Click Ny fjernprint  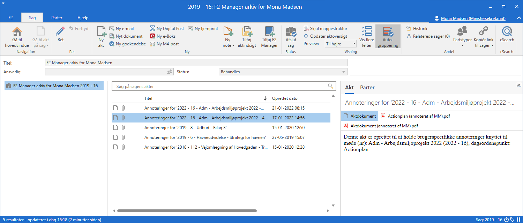point(203,29)
